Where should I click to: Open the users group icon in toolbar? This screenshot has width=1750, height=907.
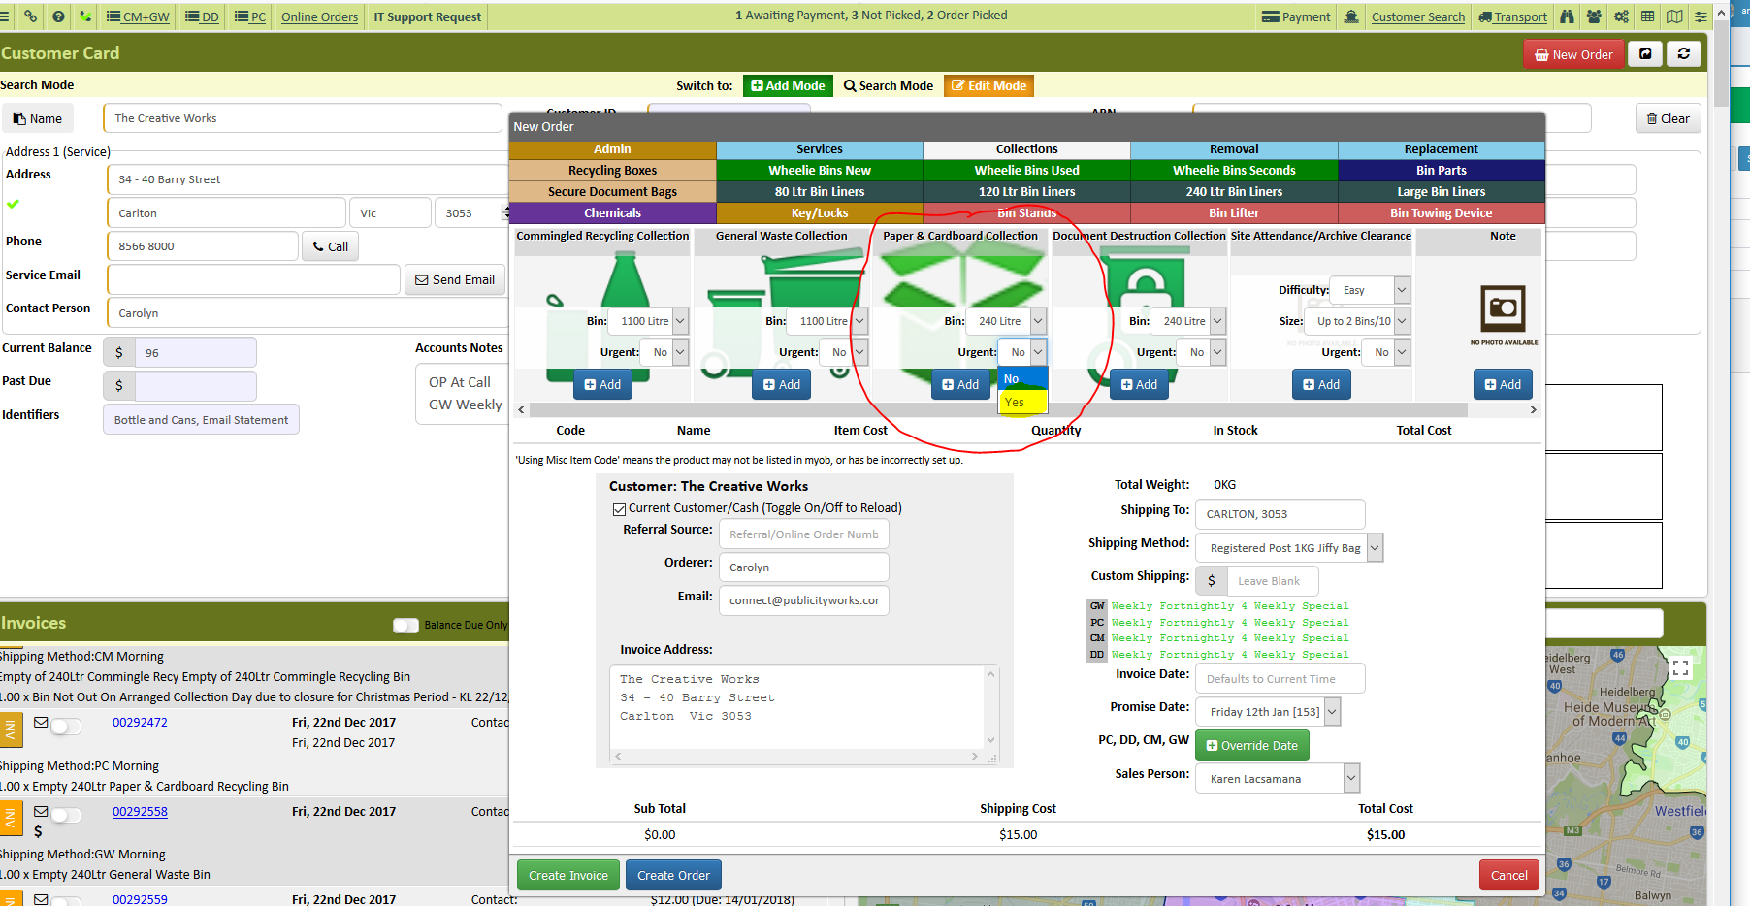(x=1594, y=16)
